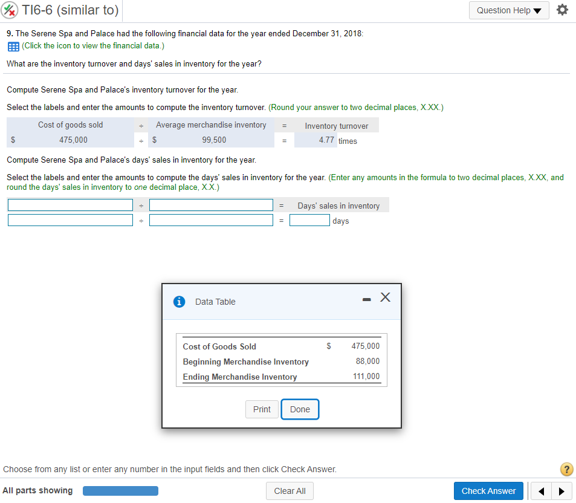Screen dimensions: 576x503
Task: Open the settings gear icon
Action: [x=562, y=10]
